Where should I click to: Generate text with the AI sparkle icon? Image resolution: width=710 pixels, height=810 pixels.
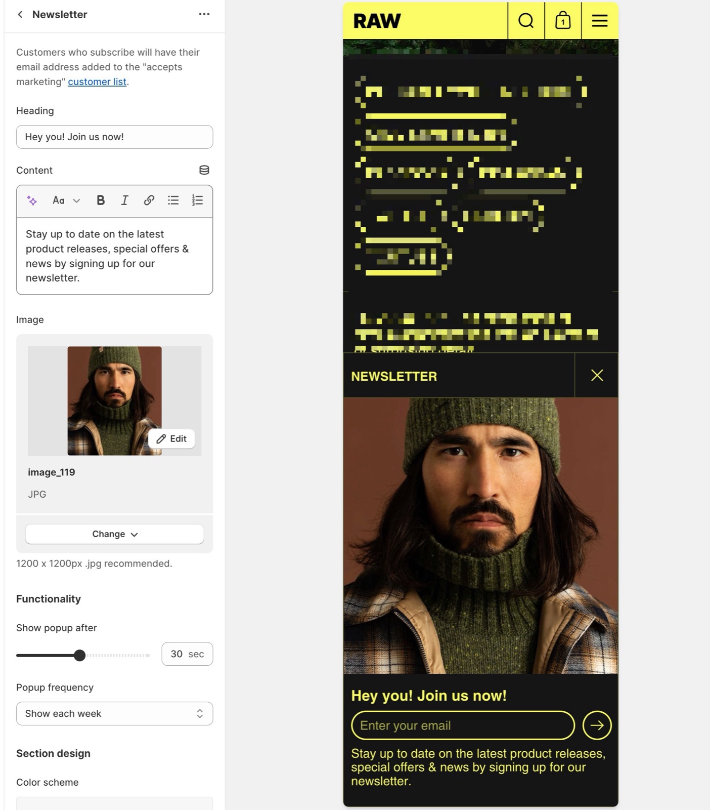pos(32,200)
